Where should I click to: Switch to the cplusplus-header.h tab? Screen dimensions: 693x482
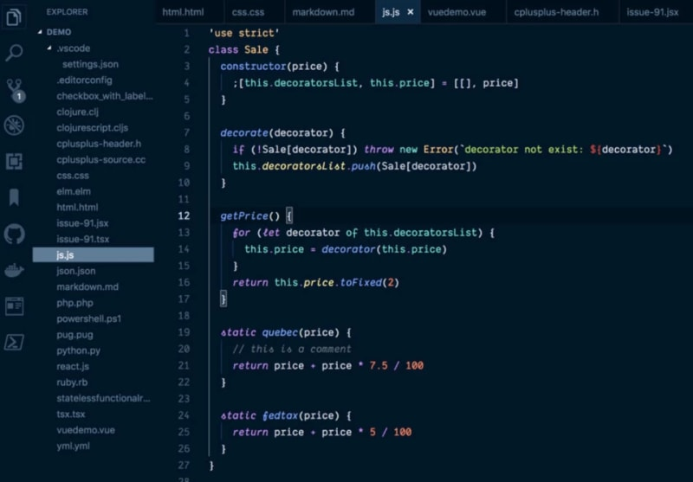click(x=556, y=12)
